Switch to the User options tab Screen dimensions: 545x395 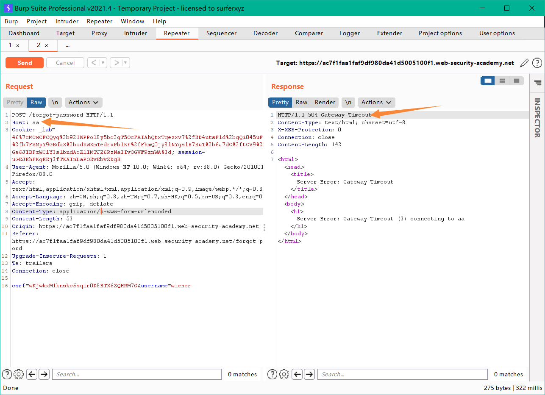497,33
